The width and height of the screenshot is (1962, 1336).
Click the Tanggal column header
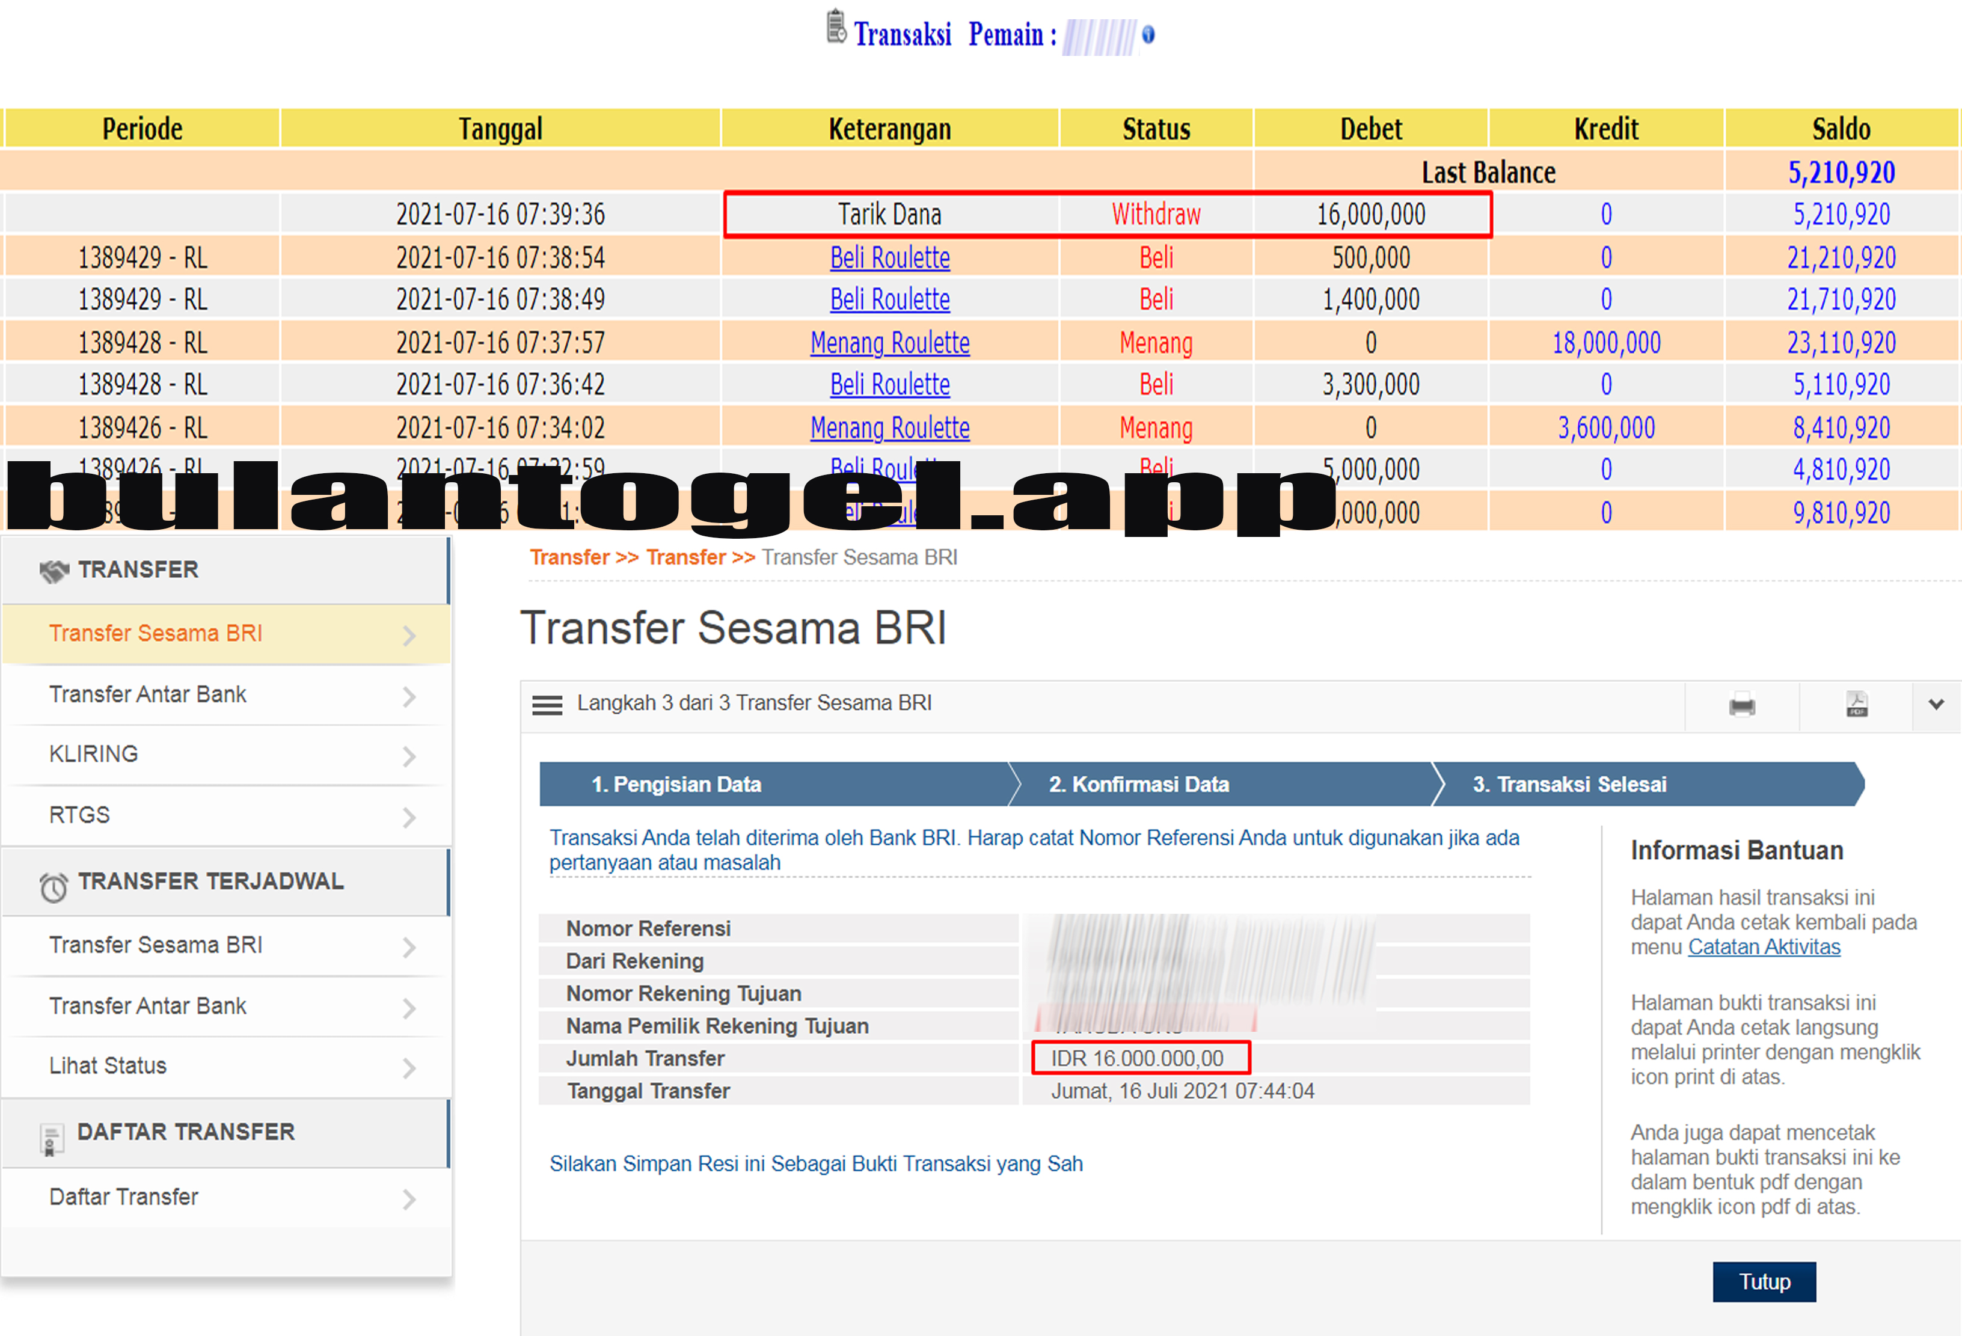(x=501, y=129)
